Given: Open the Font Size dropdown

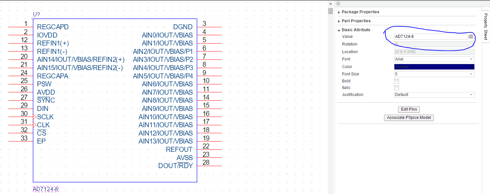Looking at the screenshot, I should [434, 74].
